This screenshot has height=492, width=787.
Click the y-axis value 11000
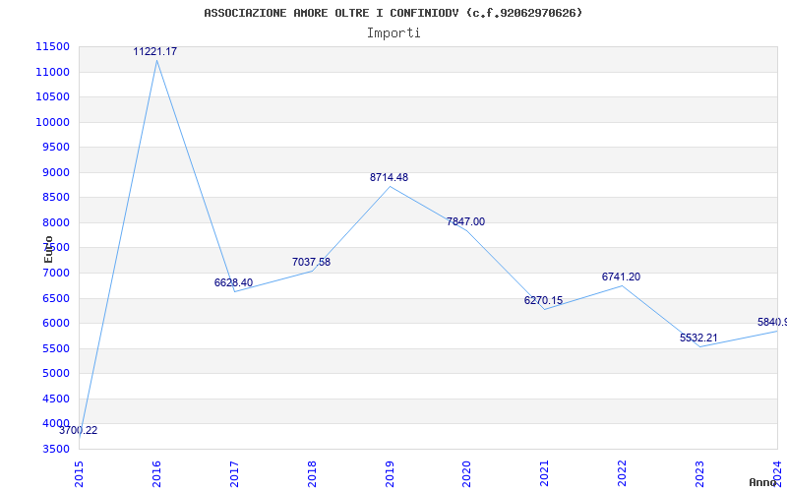point(53,72)
